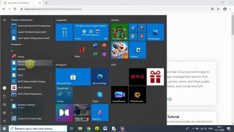The height and width of the screenshot is (132, 234).
Task: Open the Minecraft game tile
Action: 120,32
